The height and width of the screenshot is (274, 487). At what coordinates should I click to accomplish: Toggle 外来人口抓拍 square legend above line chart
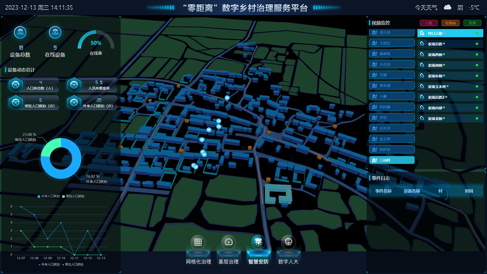pos(49,196)
